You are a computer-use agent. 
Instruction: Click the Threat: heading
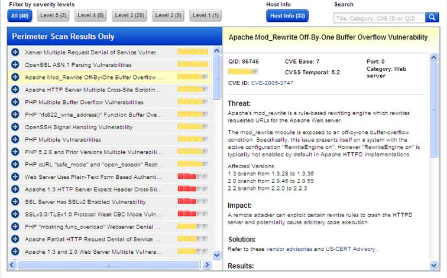(x=239, y=103)
